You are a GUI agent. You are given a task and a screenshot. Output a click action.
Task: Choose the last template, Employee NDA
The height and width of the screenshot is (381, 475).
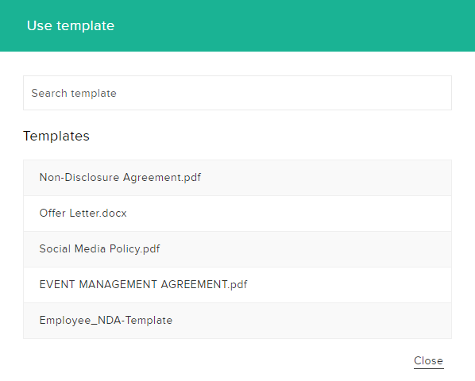(237, 321)
